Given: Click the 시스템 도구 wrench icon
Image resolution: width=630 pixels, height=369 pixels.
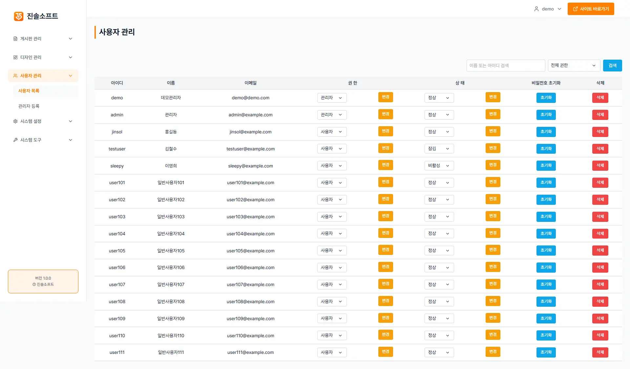Looking at the screenshot, I should [15, 140].
